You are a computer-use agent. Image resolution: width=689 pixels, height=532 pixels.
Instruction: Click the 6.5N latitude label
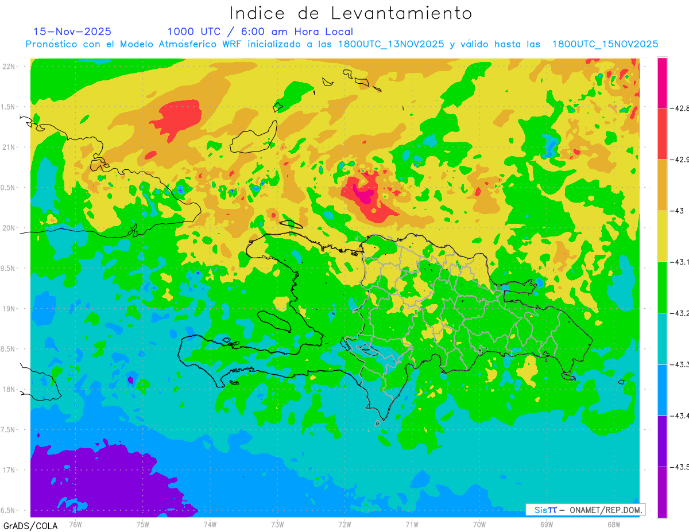[8, 510]
